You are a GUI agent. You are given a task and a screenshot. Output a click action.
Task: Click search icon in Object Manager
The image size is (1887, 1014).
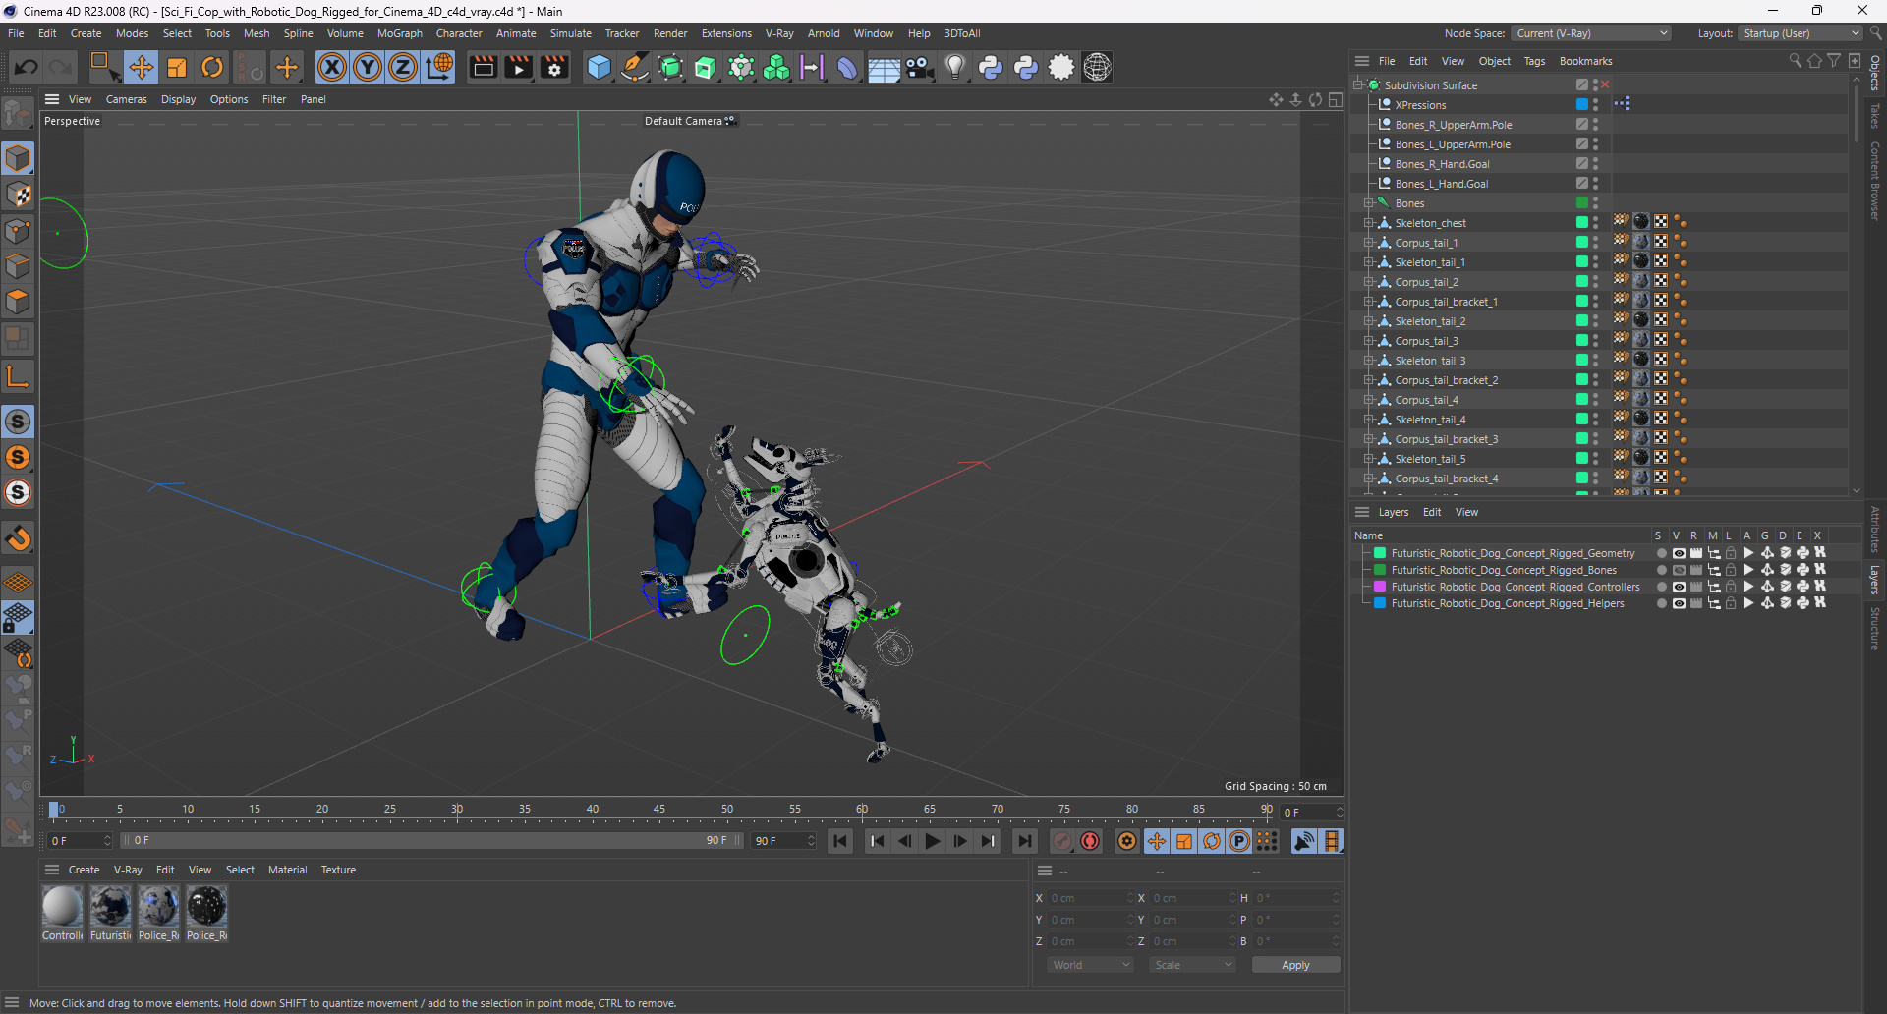1795,61
